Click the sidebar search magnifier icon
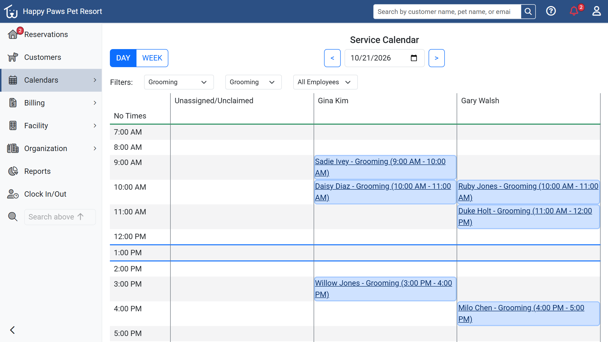The image size is (608, 342). pyautogui.click(x=13, y=217)
